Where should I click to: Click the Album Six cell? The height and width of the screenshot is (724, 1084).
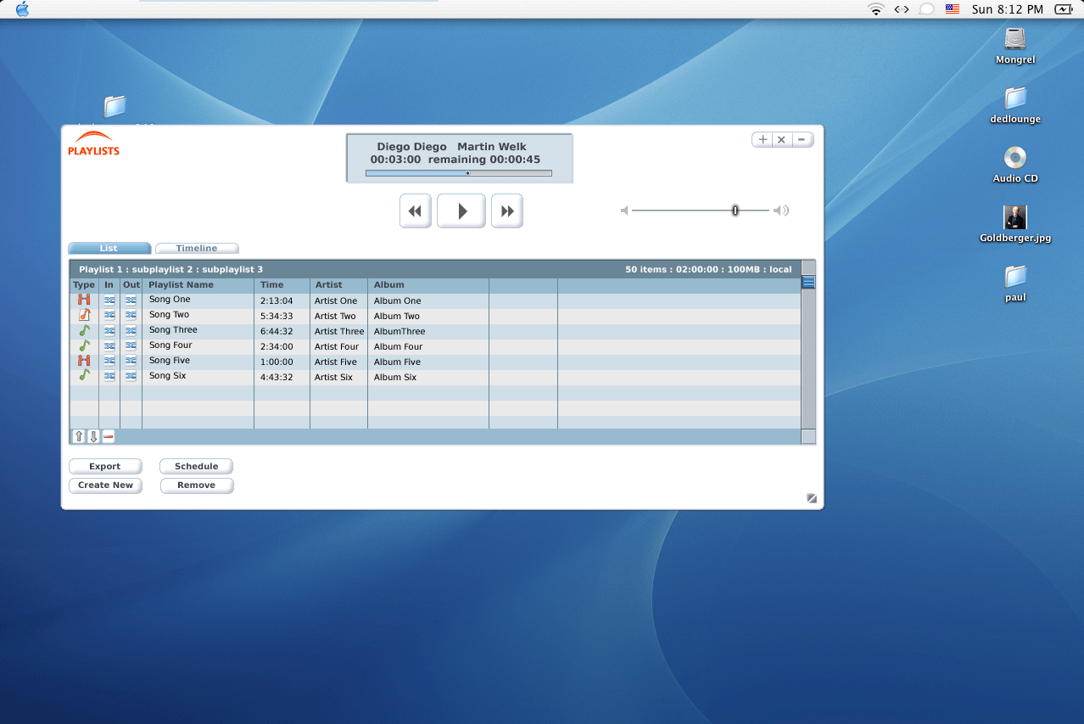395,378
